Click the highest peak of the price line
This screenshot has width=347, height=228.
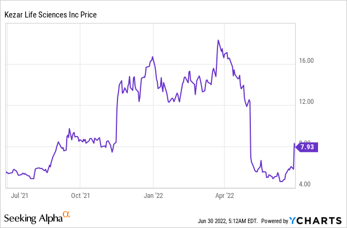coord(218,40)
